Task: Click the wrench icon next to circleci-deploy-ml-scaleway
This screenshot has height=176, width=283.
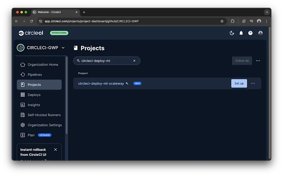Action: coord(127,83)
